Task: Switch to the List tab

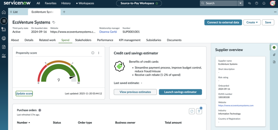Action: pyautogui.click(x=14, y=12)
